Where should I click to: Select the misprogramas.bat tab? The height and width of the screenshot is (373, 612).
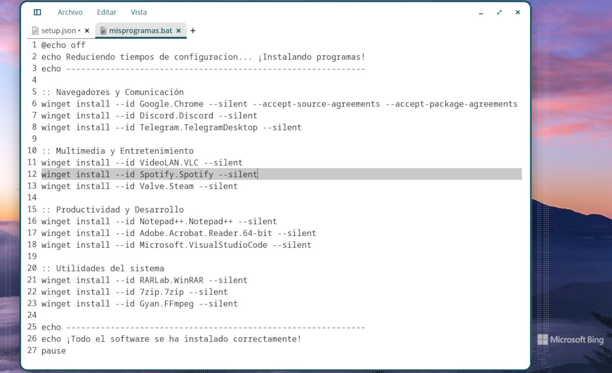coord(141,31)
